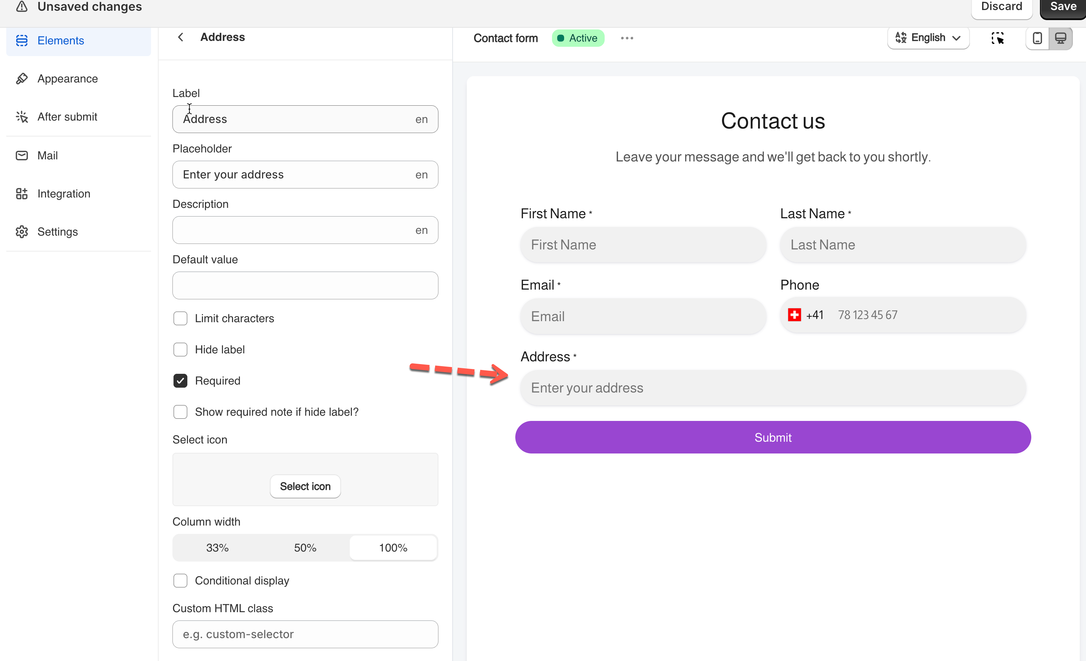Screen dimensions: 1086x661
Task: Open the Appearance section
Action: [x=68, y=79]
